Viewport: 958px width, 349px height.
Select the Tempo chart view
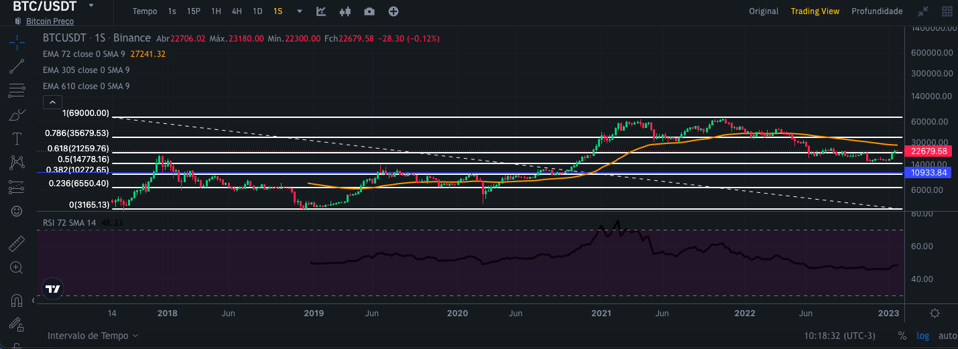tap(145, 11)
